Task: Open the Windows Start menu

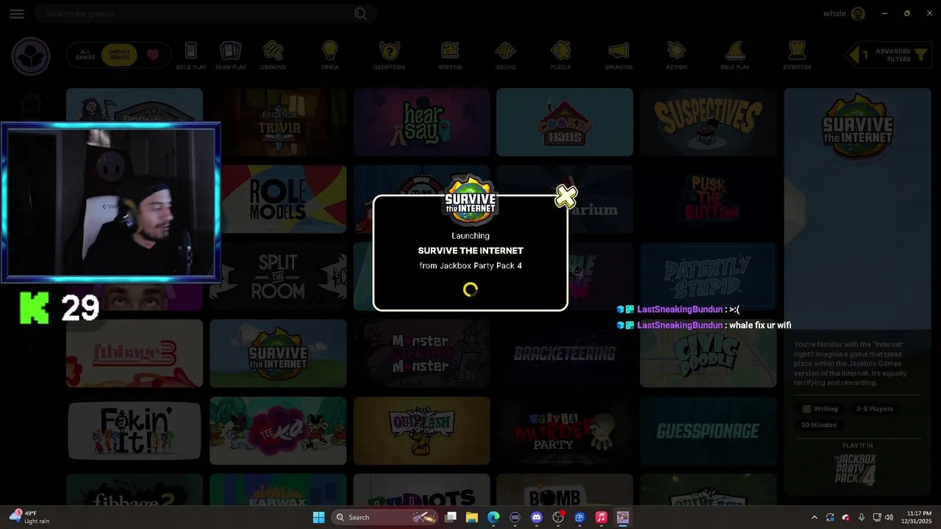Action: [x=318, y=517]
